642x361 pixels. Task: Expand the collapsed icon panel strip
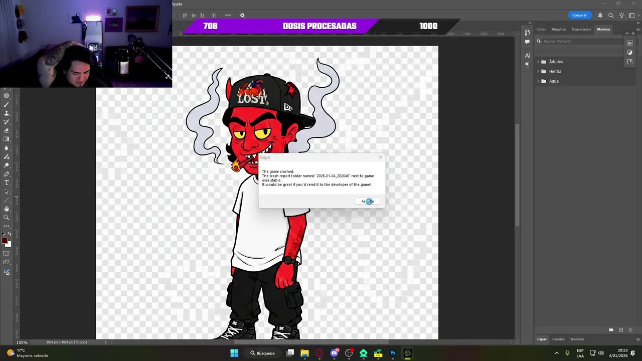530,23
